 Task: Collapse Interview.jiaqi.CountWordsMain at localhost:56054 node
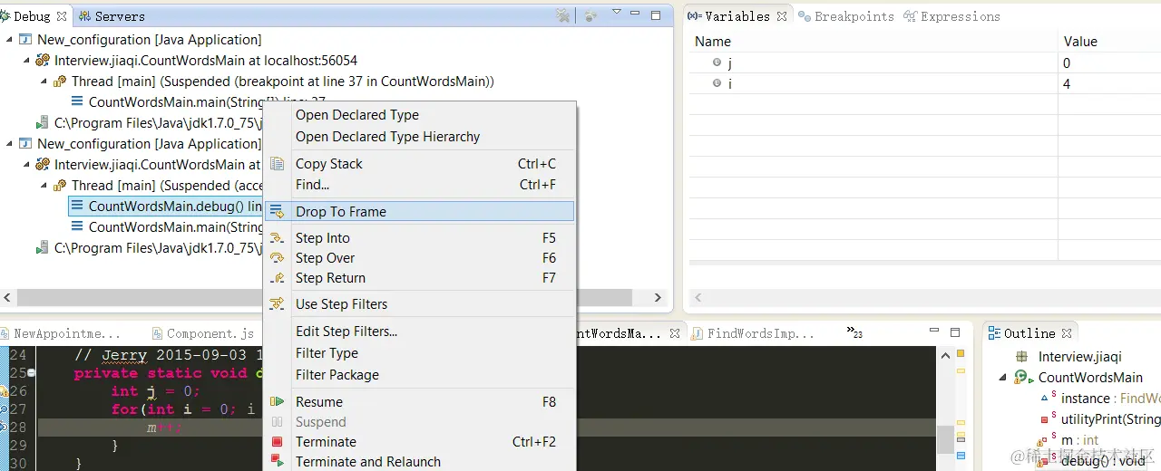[26, 61]
